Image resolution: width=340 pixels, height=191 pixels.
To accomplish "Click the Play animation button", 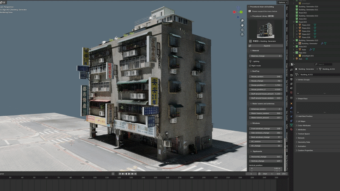I will [129, 174].
